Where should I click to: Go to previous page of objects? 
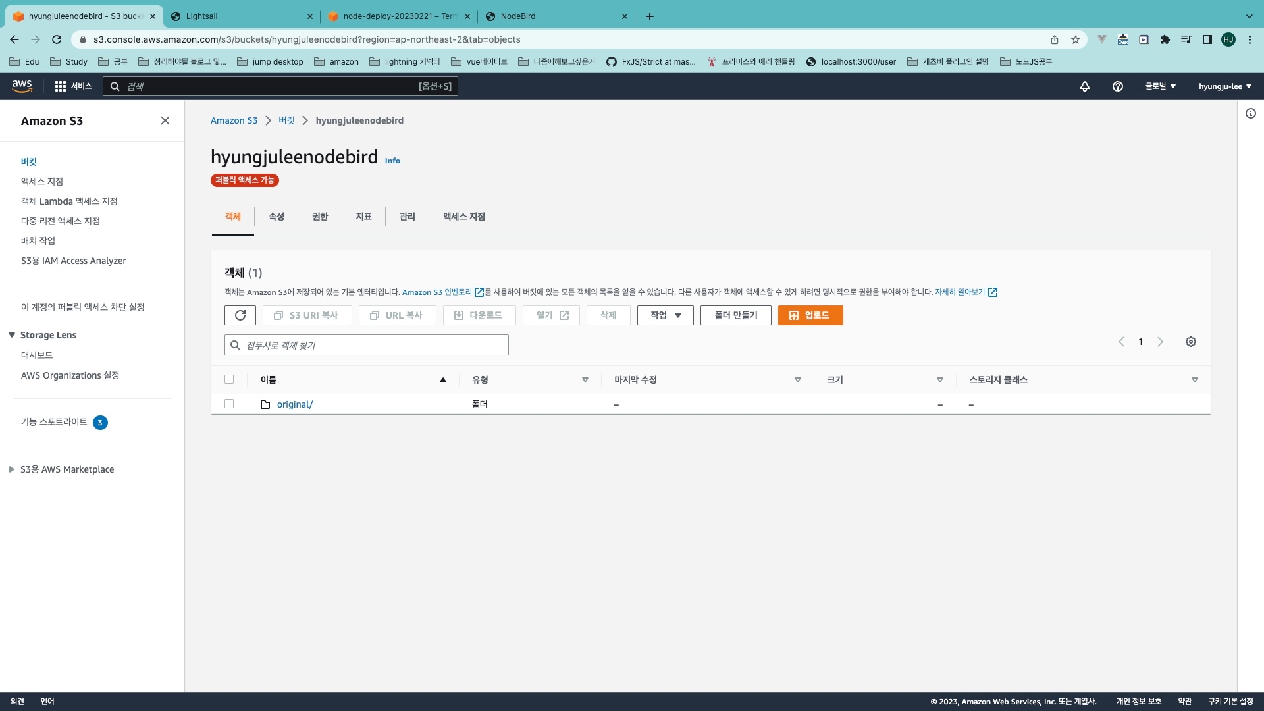1121,342
